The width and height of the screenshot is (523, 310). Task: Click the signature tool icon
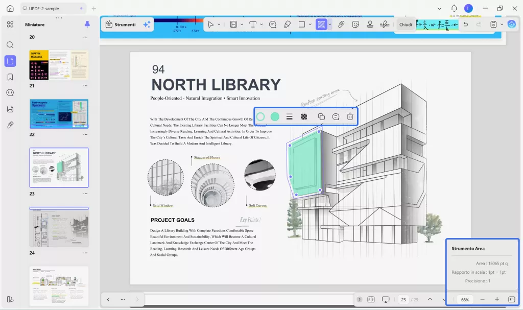point(385,25)
